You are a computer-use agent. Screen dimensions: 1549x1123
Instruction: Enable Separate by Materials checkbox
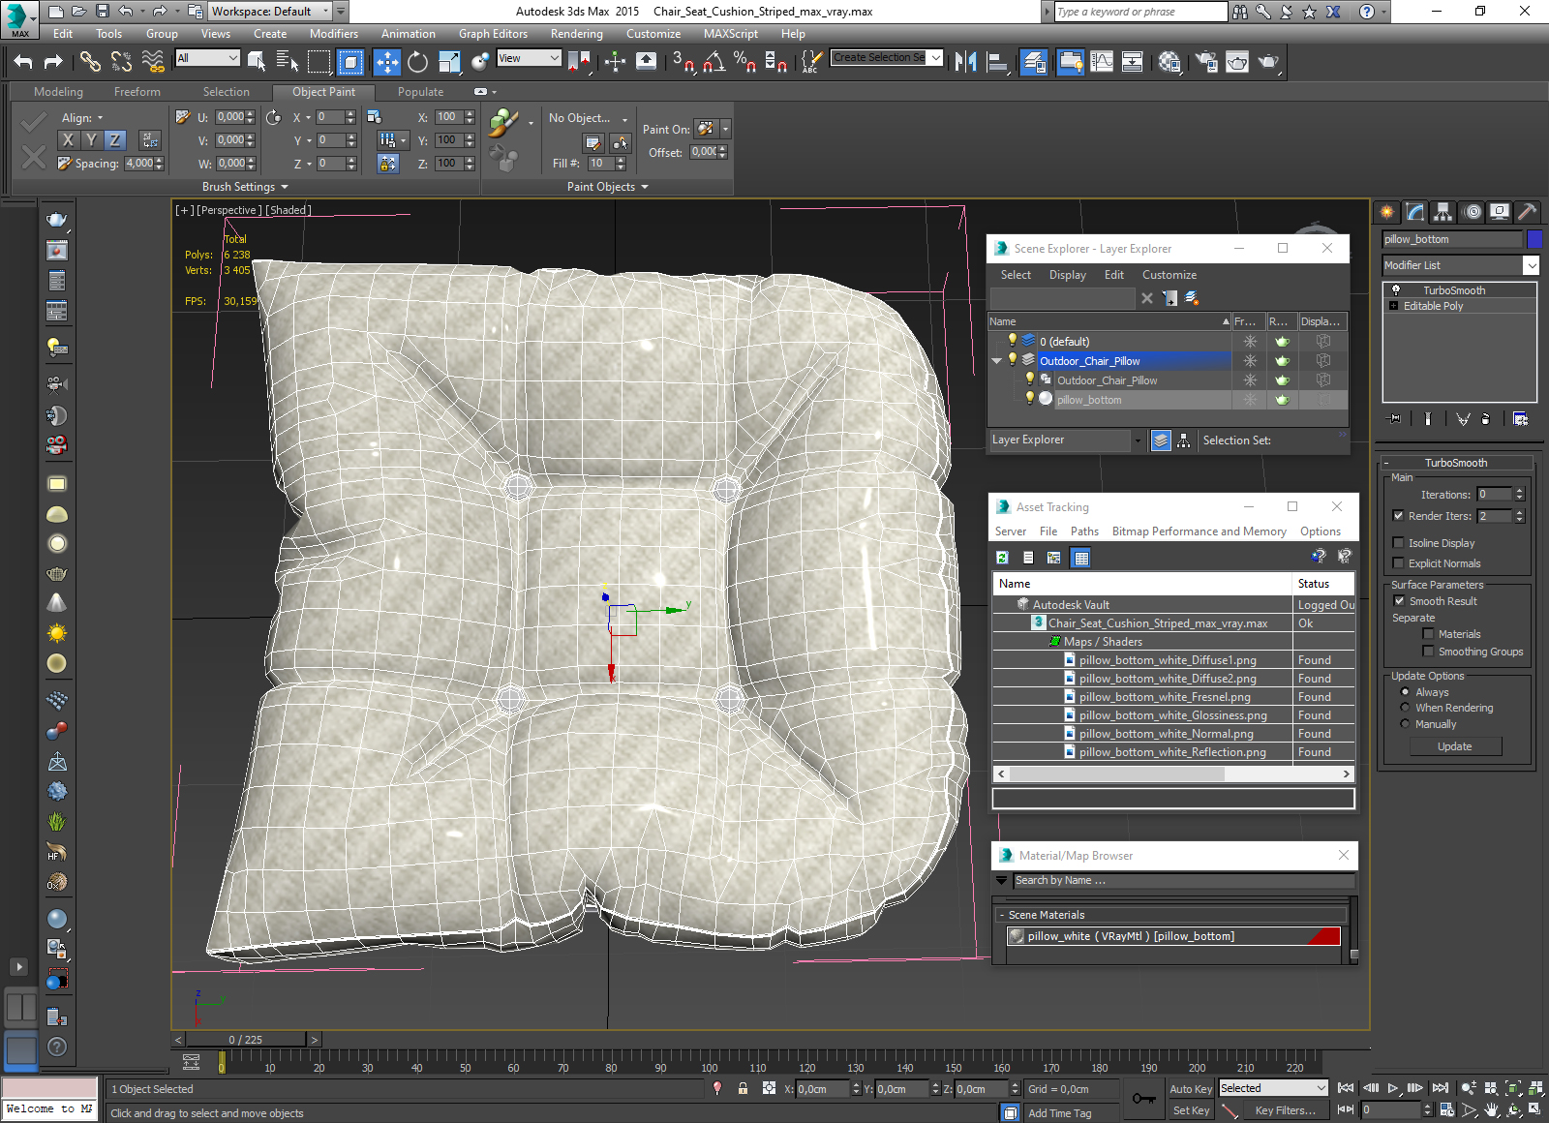click(1428, 634)
